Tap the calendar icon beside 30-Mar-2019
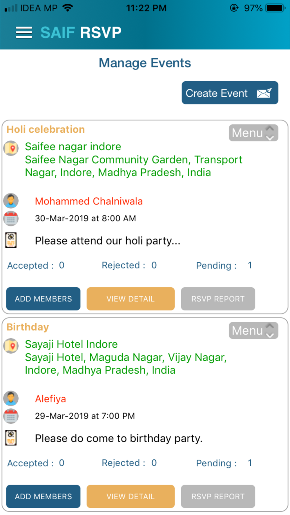The height and width of the screenshot is (515, 290). coord(11,219)
